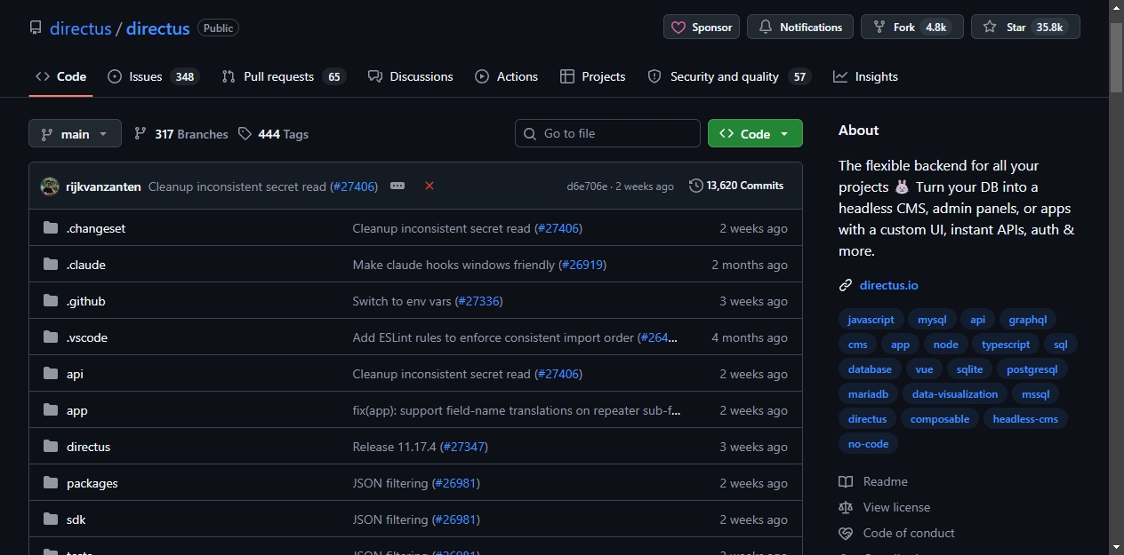
Task: Open the app folder
Action: [x=76, y=410]
